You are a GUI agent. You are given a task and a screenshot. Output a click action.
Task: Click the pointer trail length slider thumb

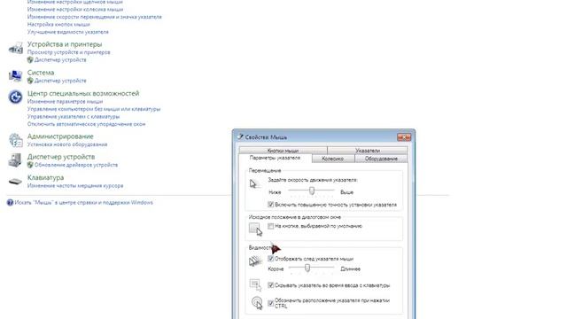coord(307,268)
